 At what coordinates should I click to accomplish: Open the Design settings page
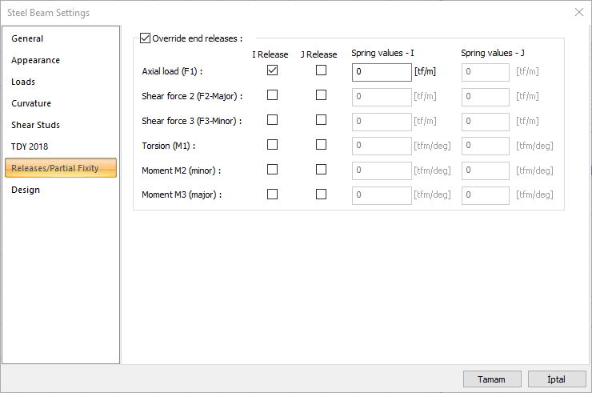click(26, 190)
